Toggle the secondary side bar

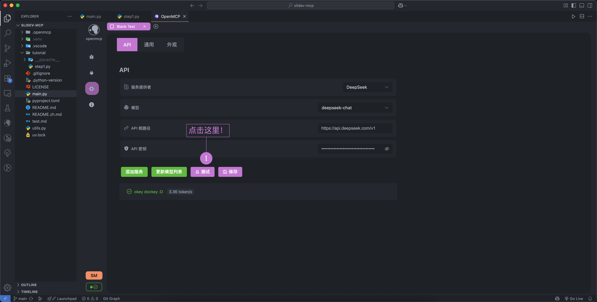coord(590,5)
